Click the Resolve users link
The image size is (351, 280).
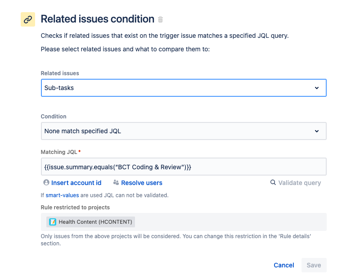(142, 183)
